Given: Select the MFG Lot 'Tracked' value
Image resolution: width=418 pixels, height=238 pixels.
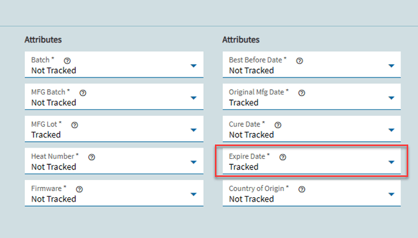Looking at the screenshot, I should pyautogui.click(x=46, y=134).
